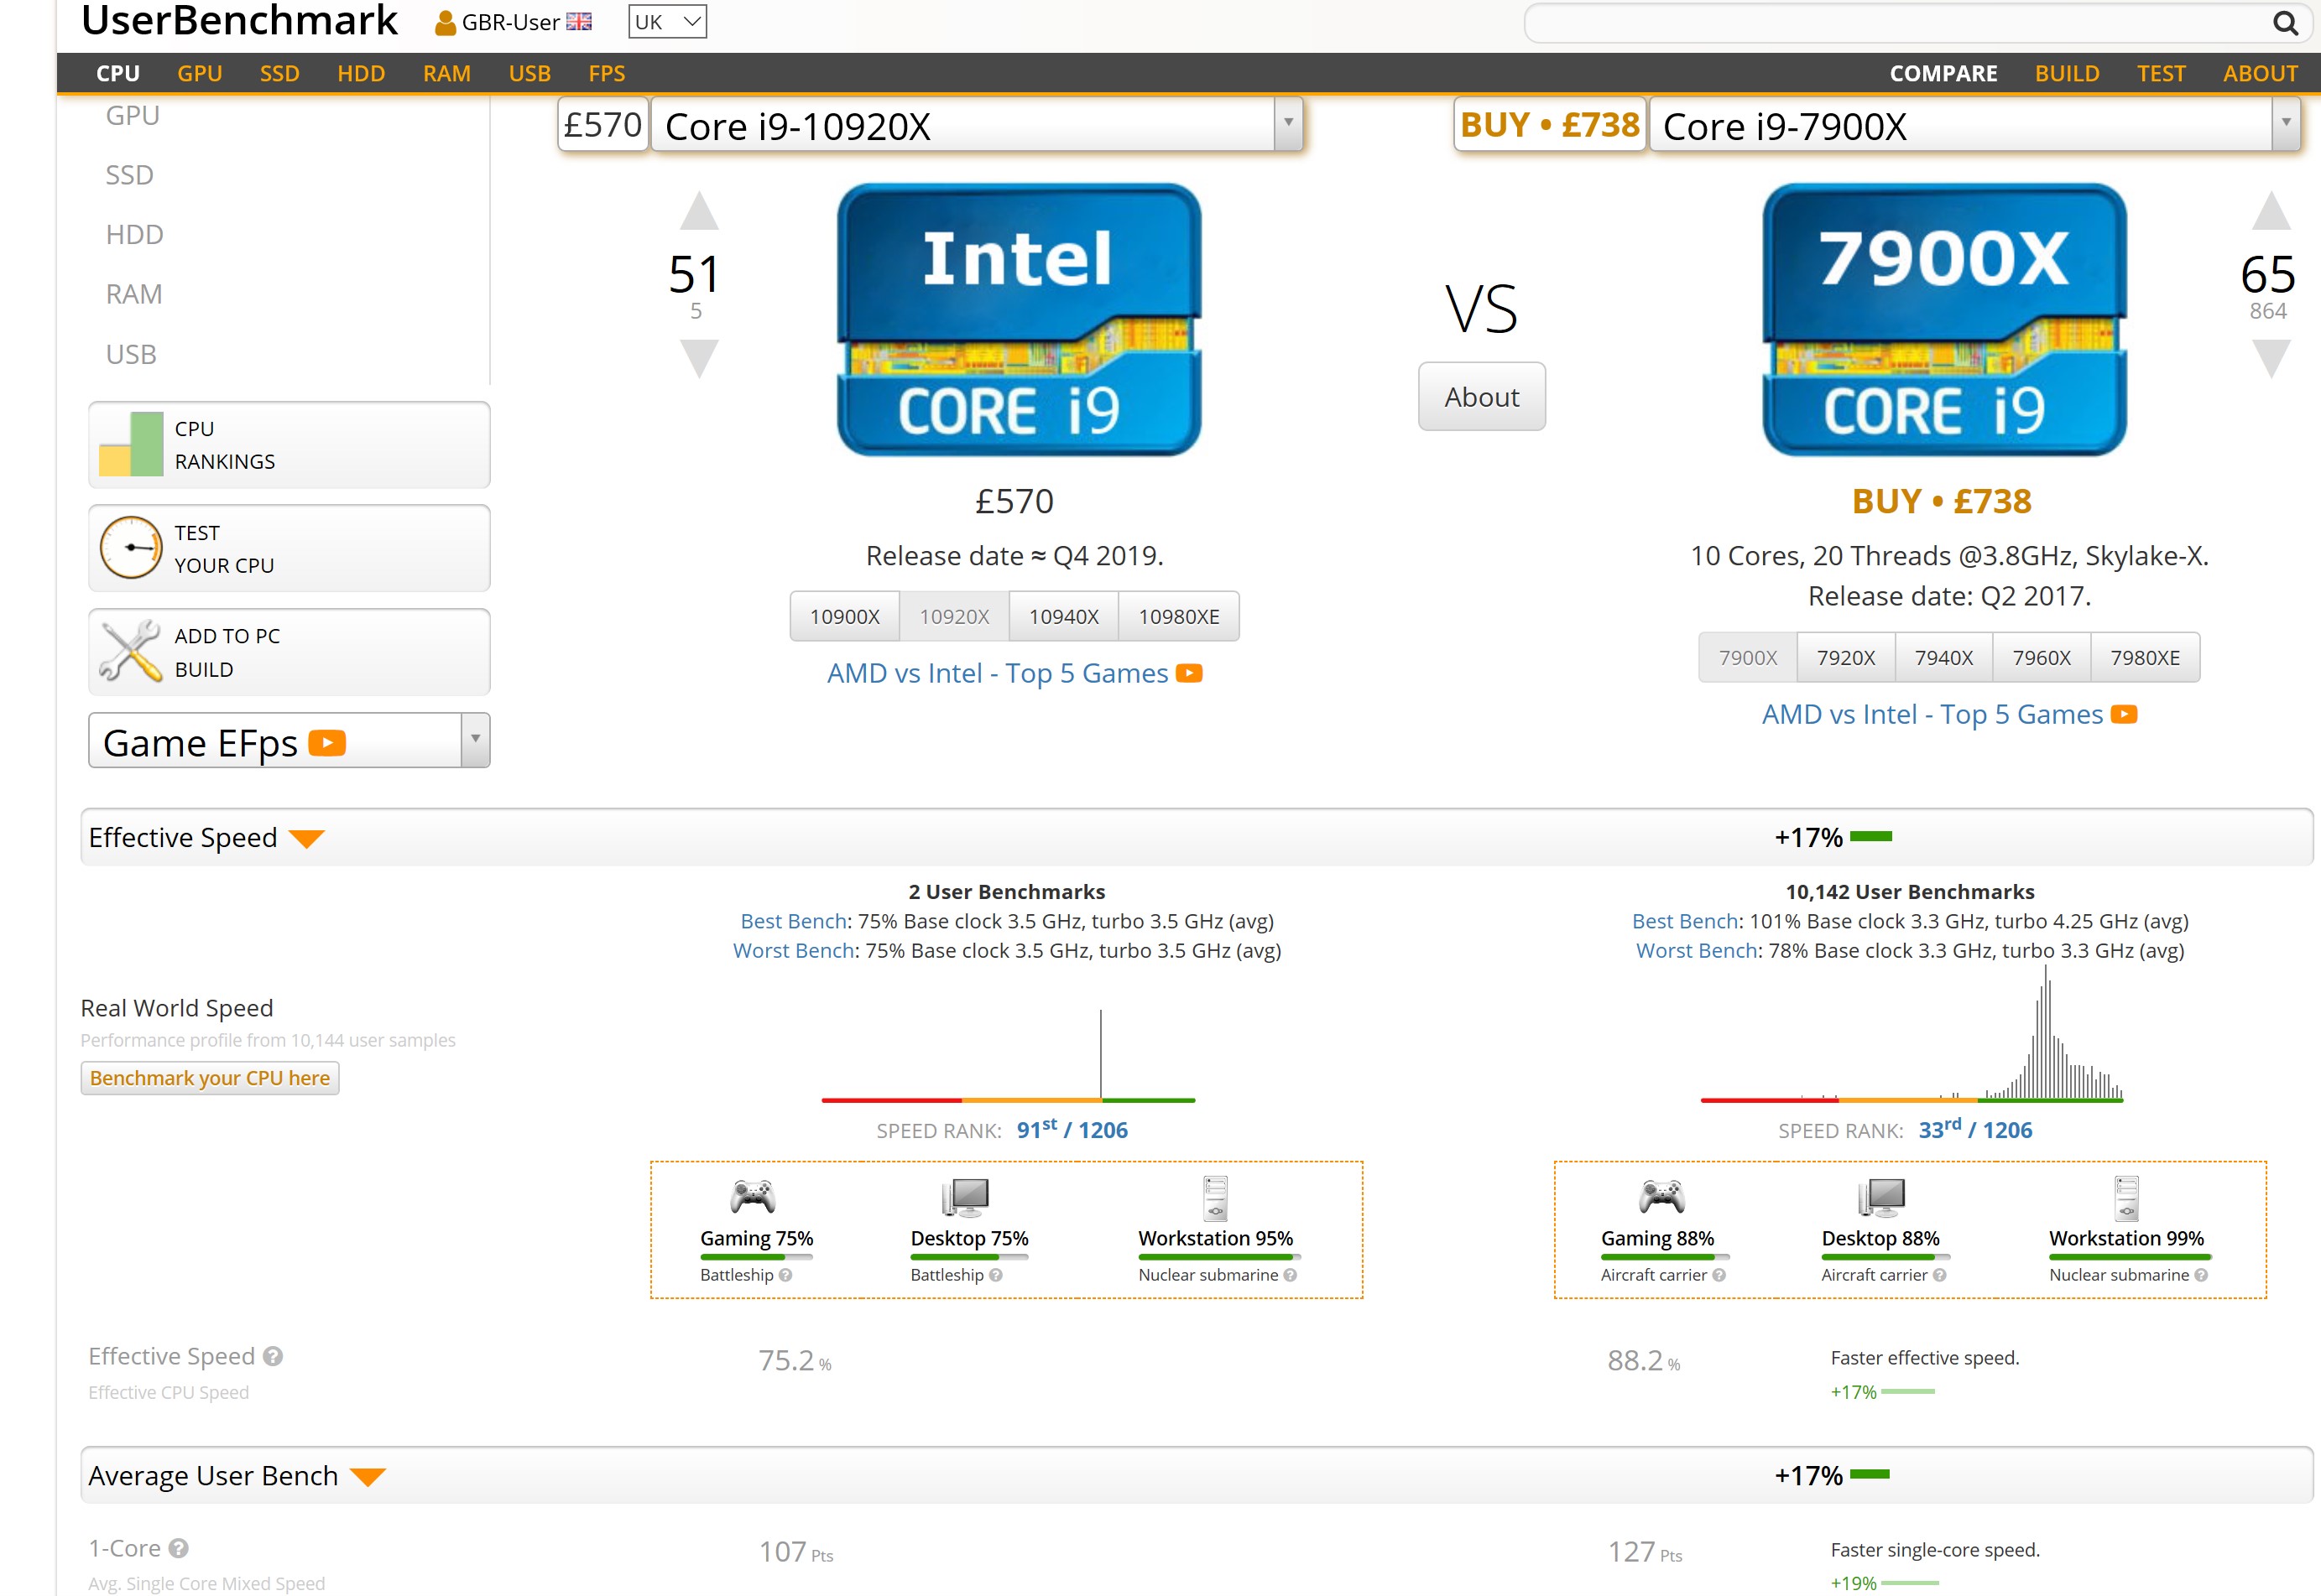
Task: Expand the Core i9-10920X selector dropdown
Action: coord(1289,124)
